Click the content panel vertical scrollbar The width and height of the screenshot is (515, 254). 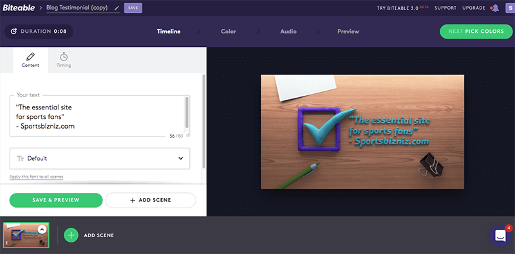click(x=204, y=121)
